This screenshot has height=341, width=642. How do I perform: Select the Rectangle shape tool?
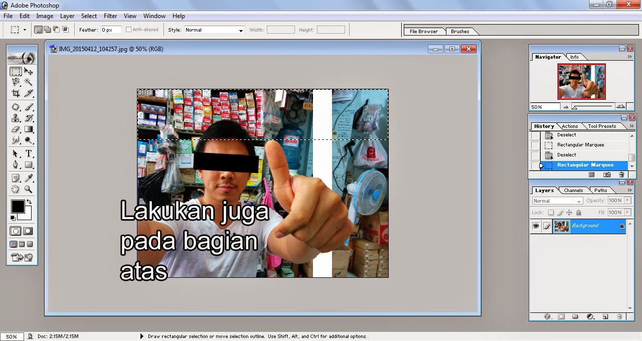pyautogui.click(x=29, y=164)
